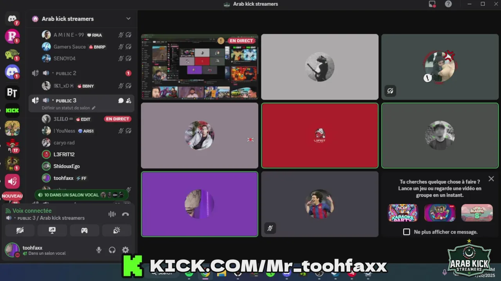Open Voix connectée connection details
Image resolution: width=501 pixels, height=281 pixels.
[x=32, y=211]
